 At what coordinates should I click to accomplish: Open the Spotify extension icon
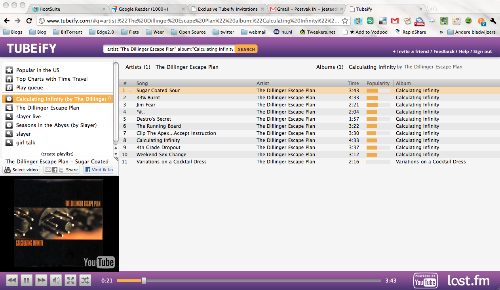[x=468, y=21]
